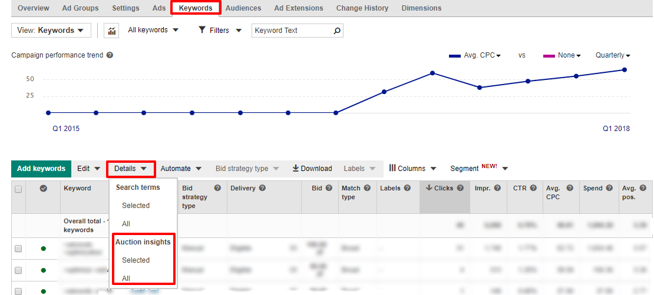Click the highest peak point mid-chart

click(432, 73)
